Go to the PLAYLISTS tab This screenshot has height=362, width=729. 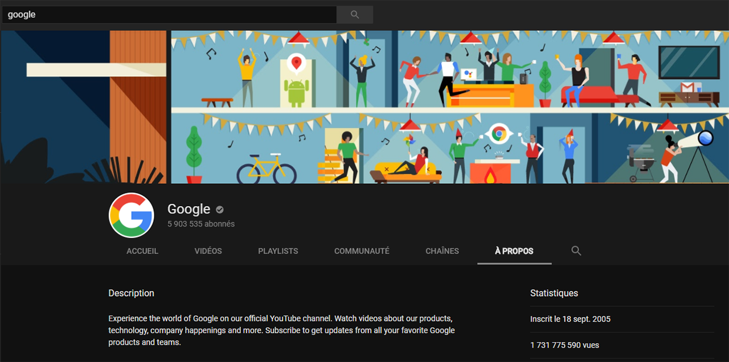tap(278, 251)
